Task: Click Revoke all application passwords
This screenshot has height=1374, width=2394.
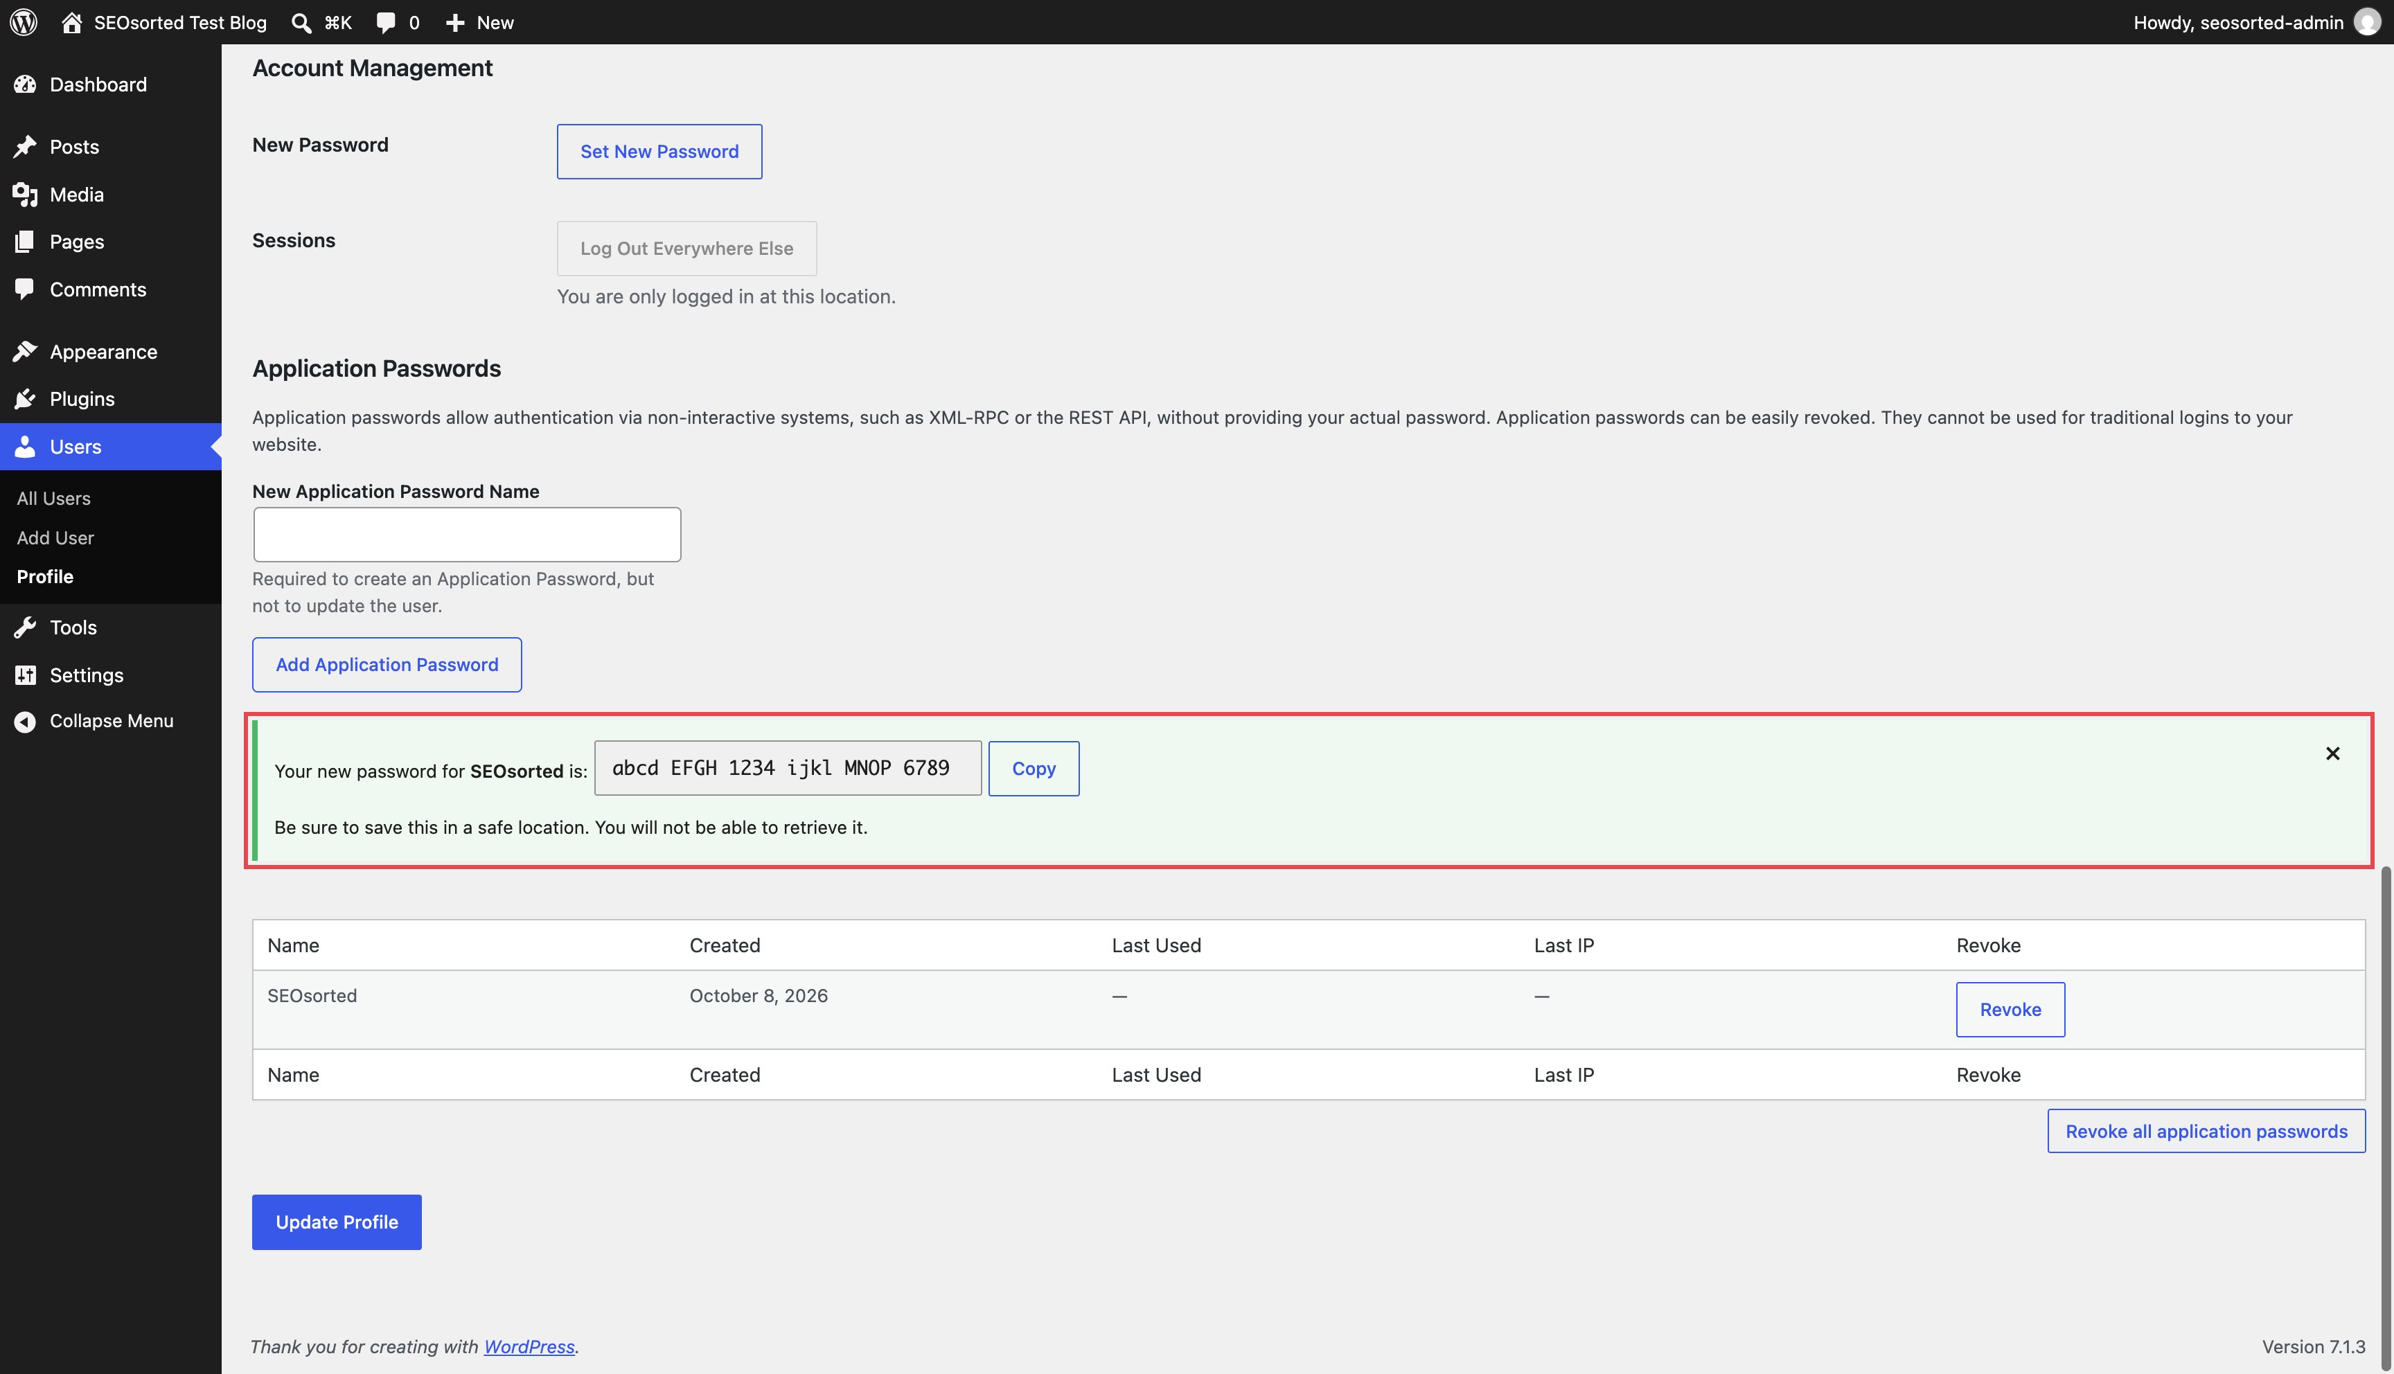Action: pos(2206,1130)
